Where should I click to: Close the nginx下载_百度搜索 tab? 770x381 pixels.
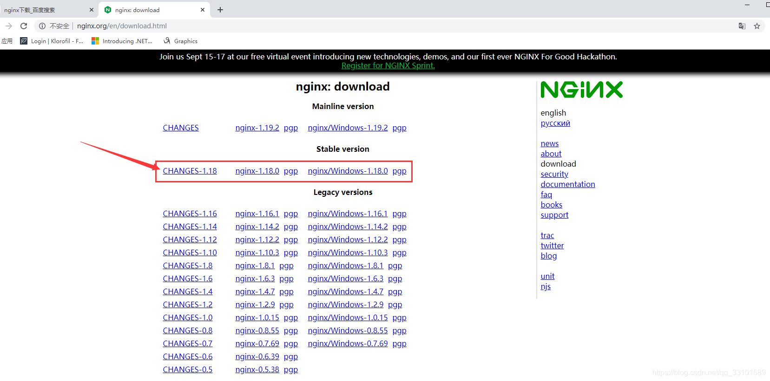[x=92, y=10]
